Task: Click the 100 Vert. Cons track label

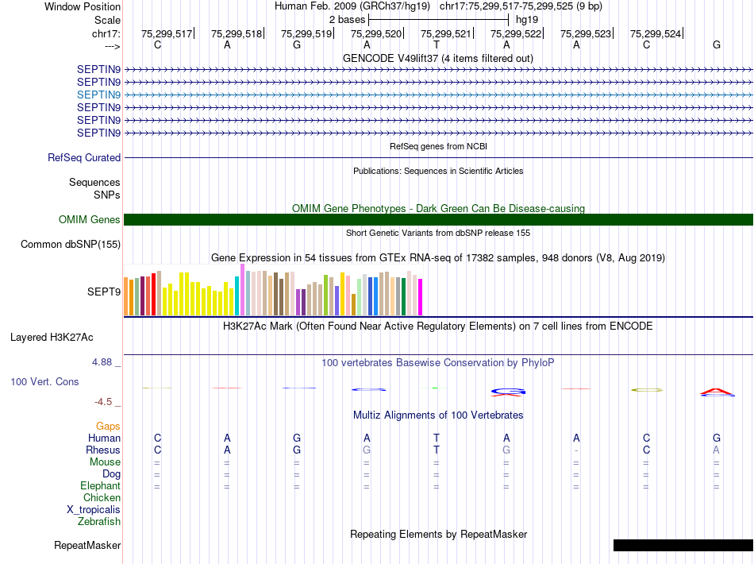Action: pos(44,382)
